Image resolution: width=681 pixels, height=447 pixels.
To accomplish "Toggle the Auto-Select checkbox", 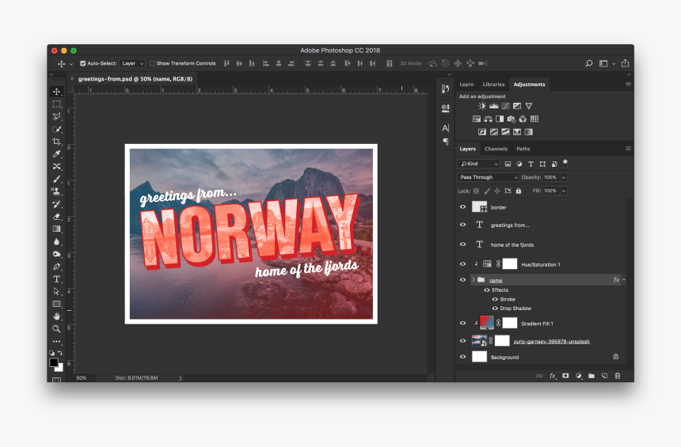I will tap(83, 63).
